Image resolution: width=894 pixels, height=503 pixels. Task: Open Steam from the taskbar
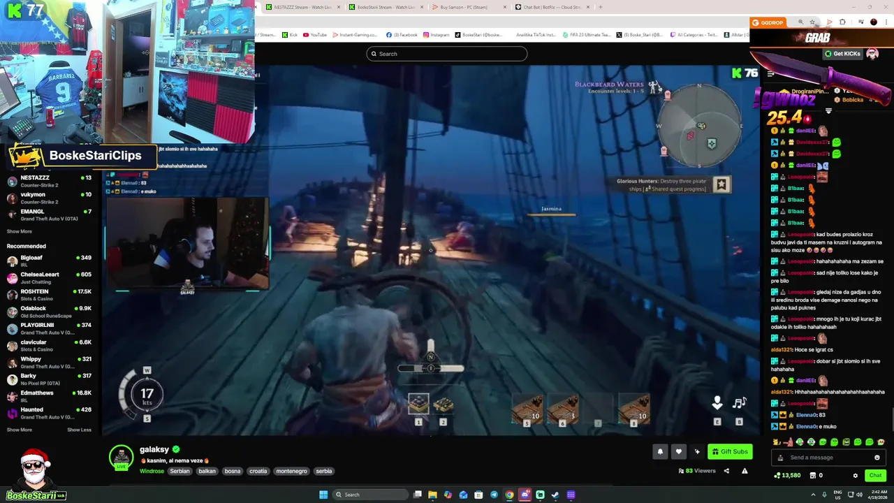[x=555, y=495]
